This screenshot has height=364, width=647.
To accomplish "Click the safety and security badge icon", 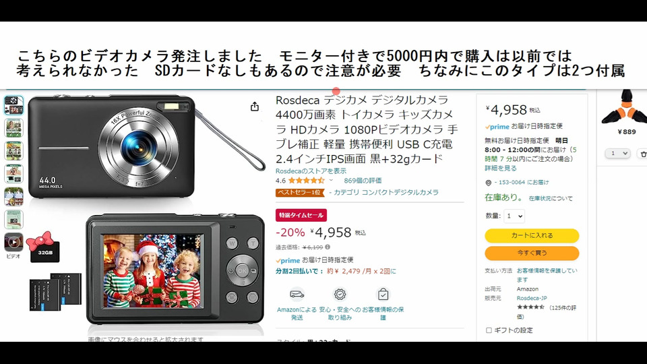I will (340, 295).
